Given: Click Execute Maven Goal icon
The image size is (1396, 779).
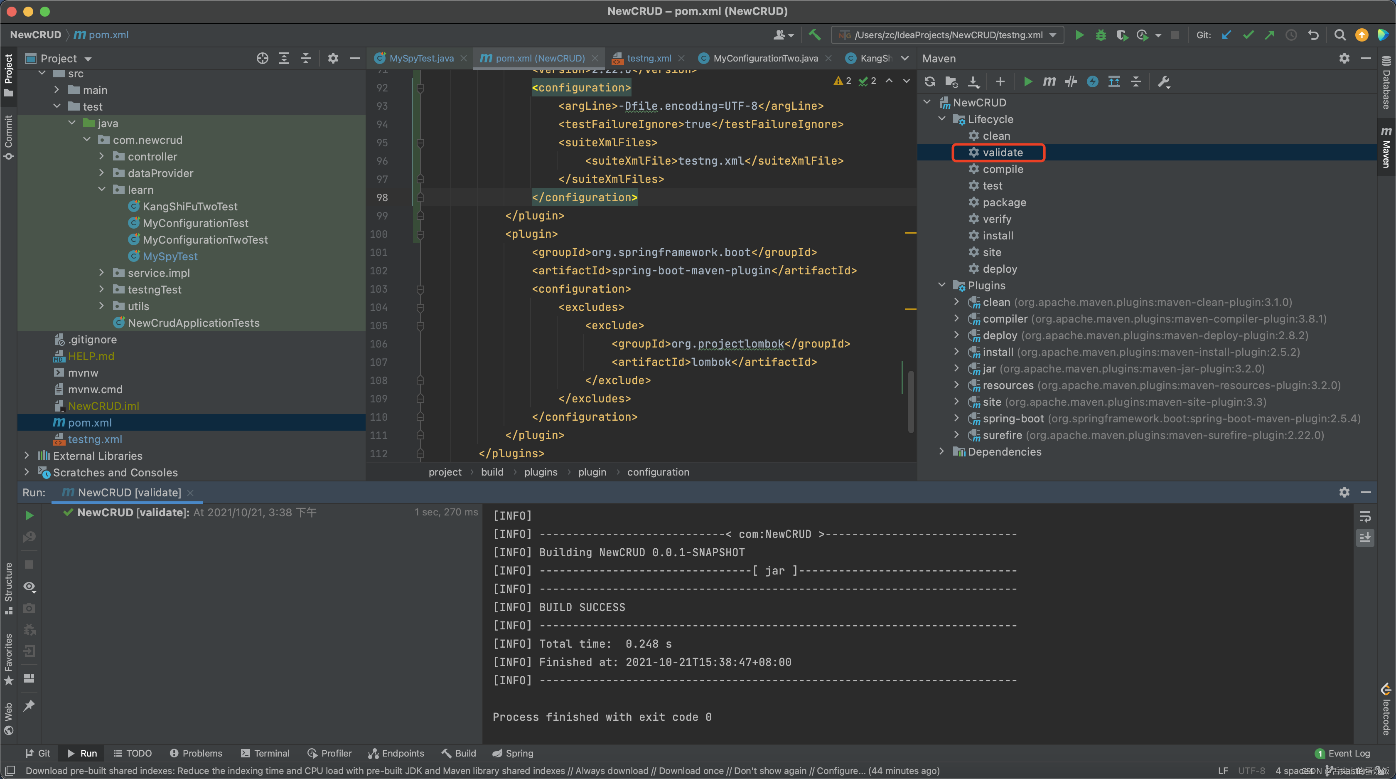Looking at the screenshot, I should click(1049, 81).
